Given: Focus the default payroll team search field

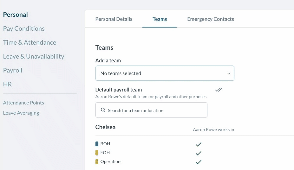Looking at the screenshot, I should click(155, 110).
